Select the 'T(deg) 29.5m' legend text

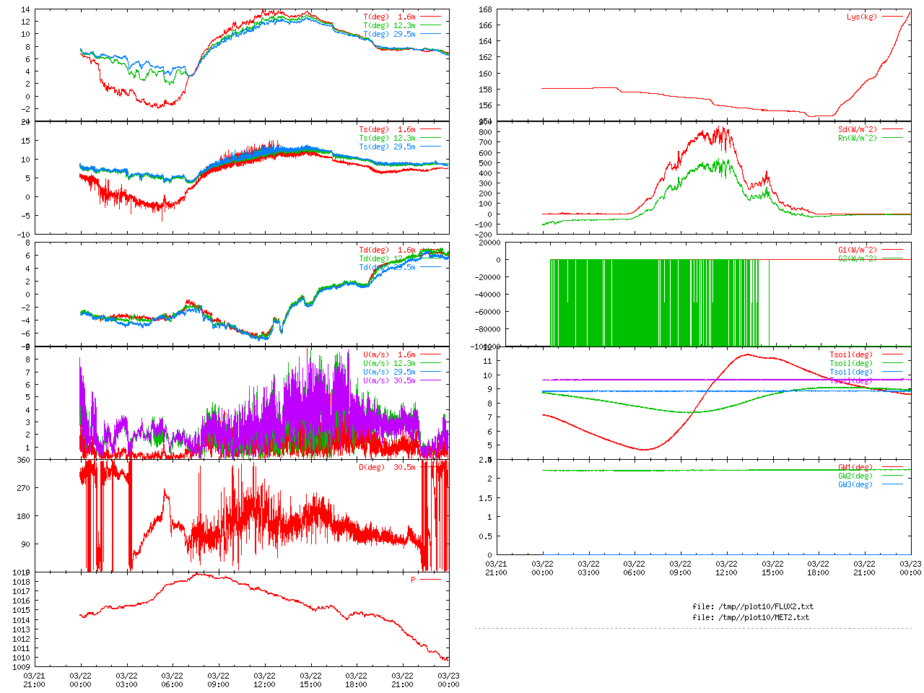pos(389,34)
